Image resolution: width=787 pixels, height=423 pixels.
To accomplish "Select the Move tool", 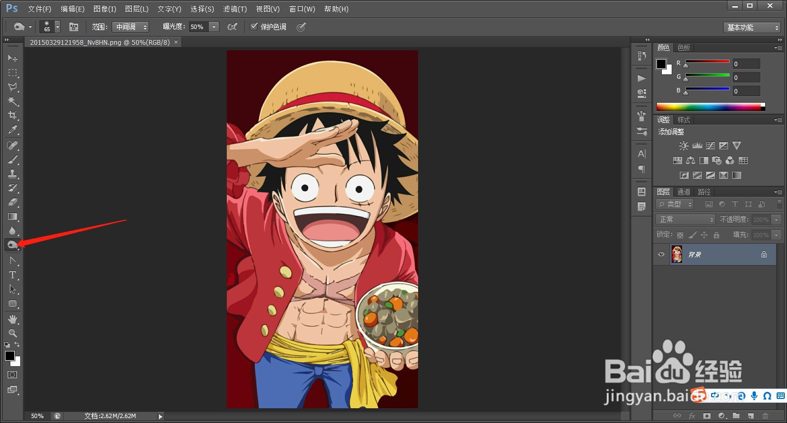I will [x=13, y=58].
